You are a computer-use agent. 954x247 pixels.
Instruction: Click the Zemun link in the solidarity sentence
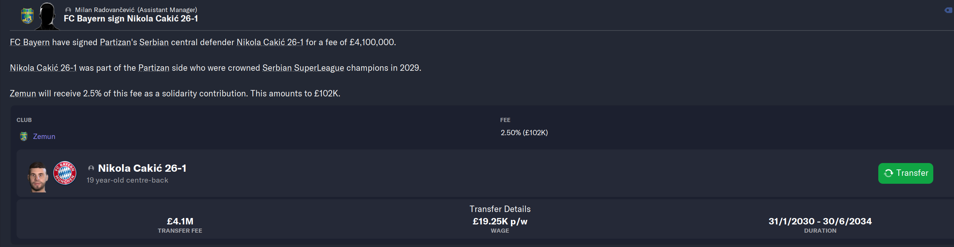coord(23,93)
